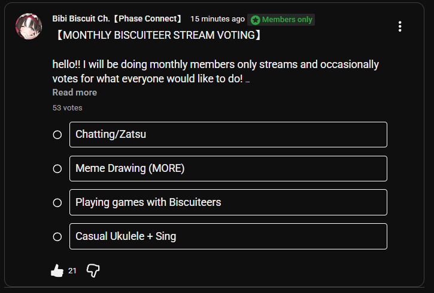Open the 15 minutes ago timestamp link

click(217, 19)
